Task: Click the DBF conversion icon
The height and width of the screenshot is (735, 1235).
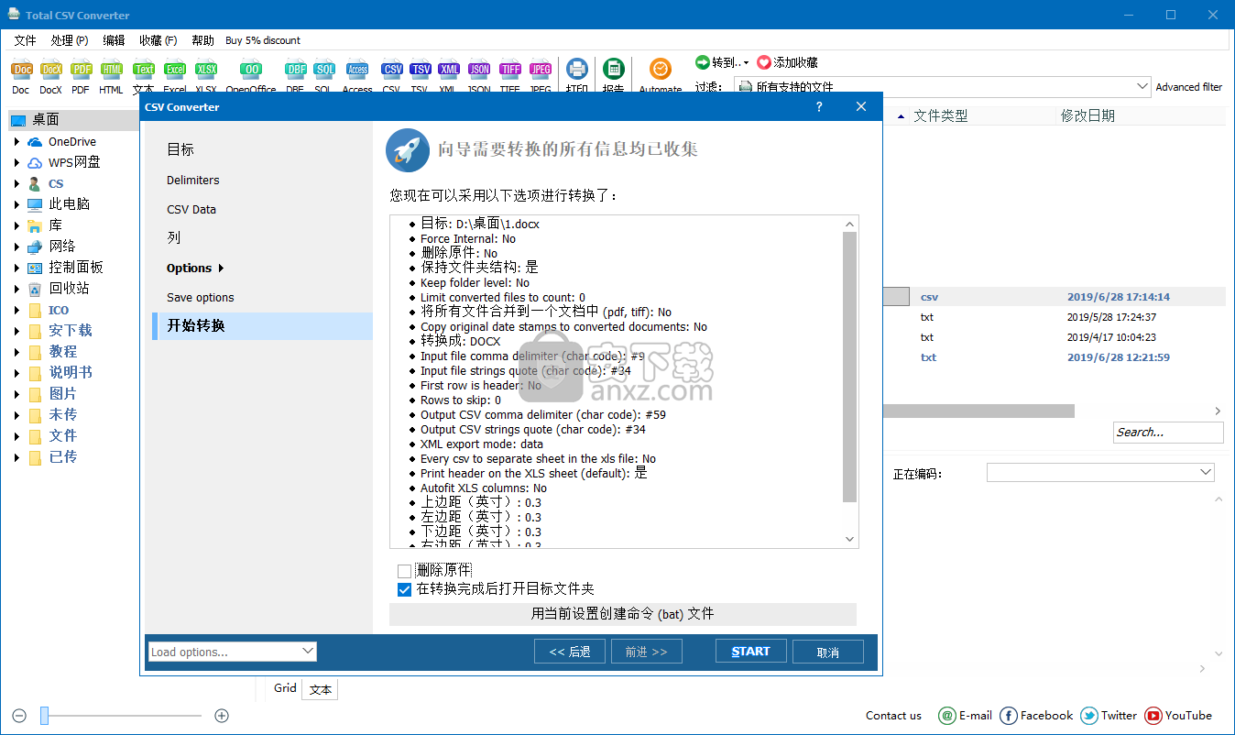Action: pyautogui.click(x=295, y=69)
